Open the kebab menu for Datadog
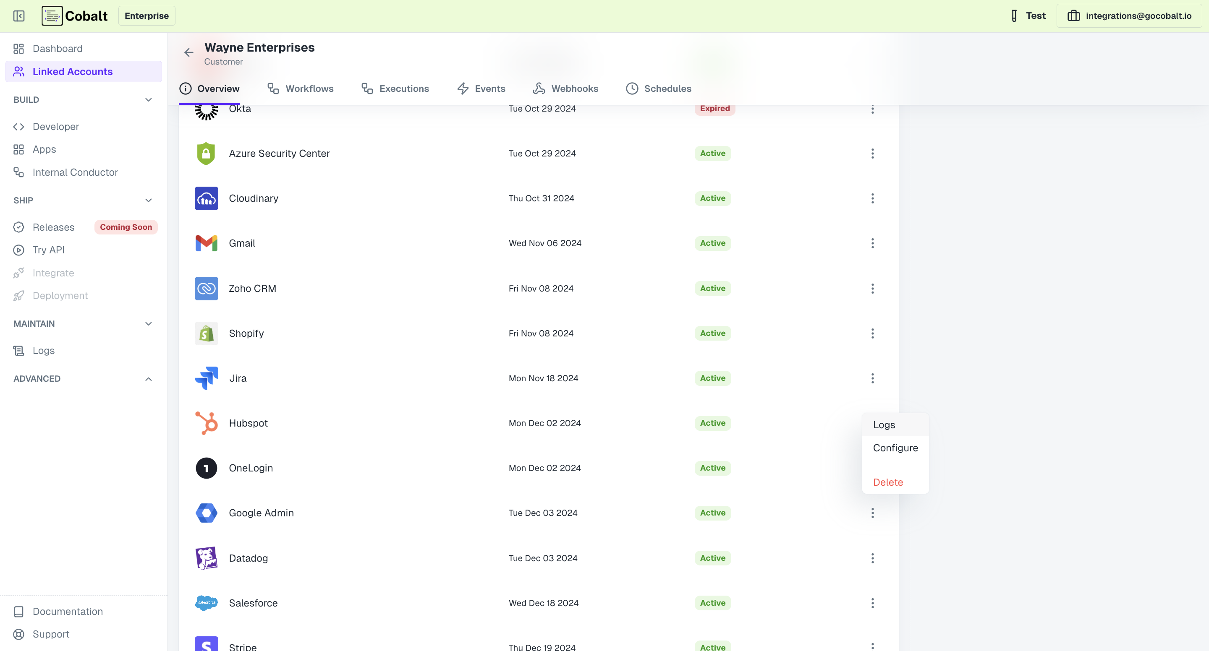The height and width of the screenshot is (651, 1209). (x=872, y=557)
